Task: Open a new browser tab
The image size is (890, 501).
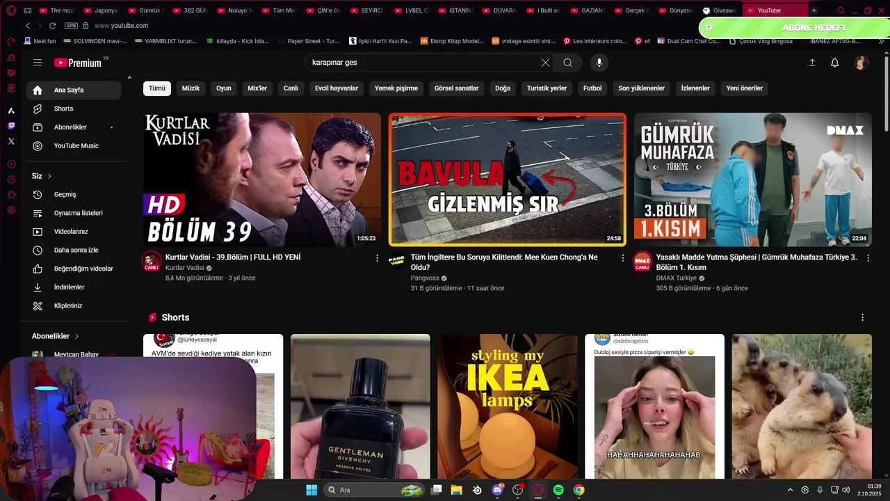Action: click(814, 10)
